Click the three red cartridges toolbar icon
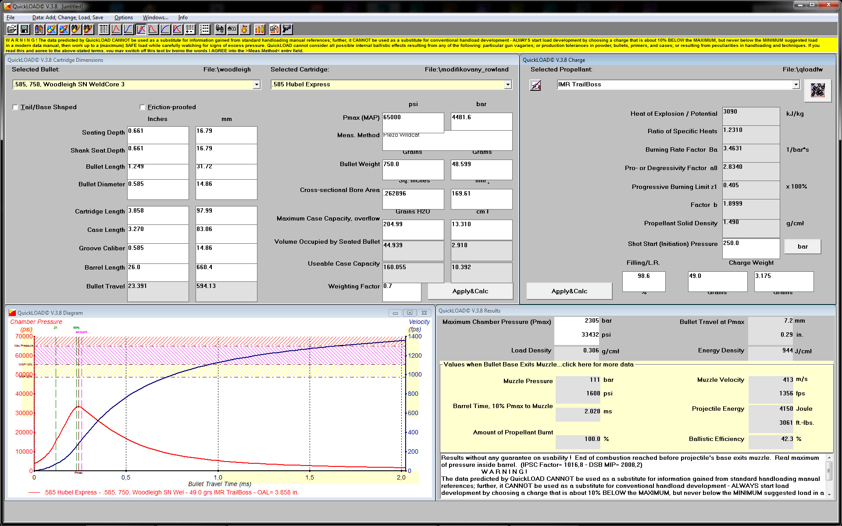The height and width of the screenshot is (526, 842). 260,29
